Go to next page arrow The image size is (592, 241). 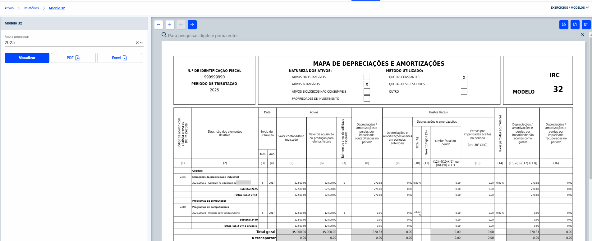(192, 24)
